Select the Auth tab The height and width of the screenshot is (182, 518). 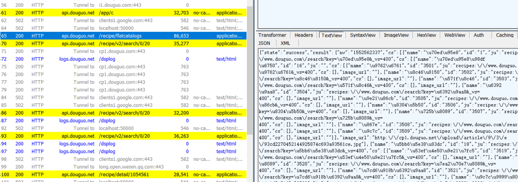479,35
